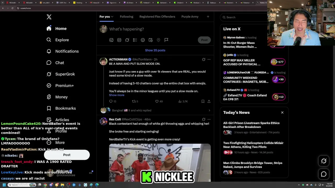335x188 pixels.
Task: Click the ACTIONMAN display name
Action: tap(118, 60)
